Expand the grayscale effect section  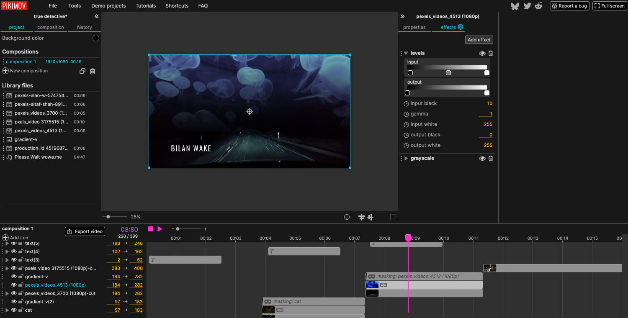click(x=406, y=159)
